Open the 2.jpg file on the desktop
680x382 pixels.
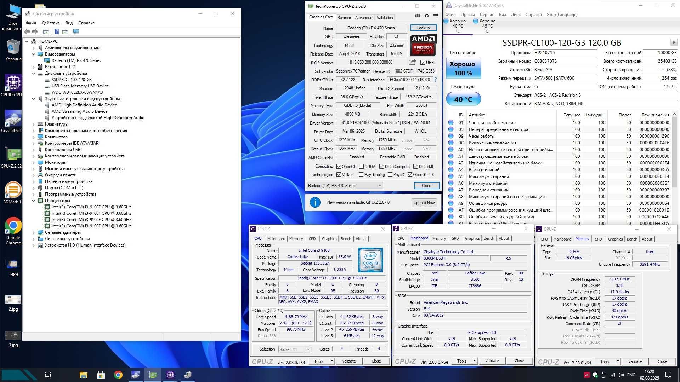coord(13,303)
